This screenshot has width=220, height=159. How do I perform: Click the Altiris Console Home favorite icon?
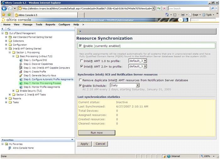[x=10, y=148]
